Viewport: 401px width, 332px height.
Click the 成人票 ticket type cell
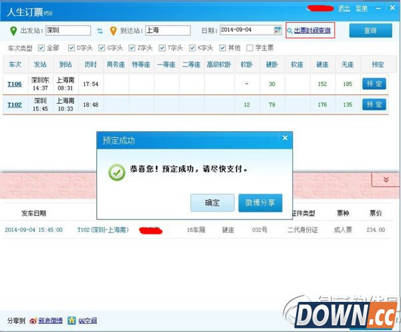[x=343, y=230]
